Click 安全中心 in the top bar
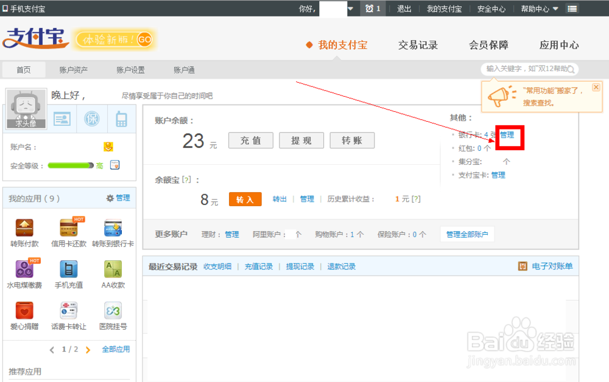 pos(491,9)
